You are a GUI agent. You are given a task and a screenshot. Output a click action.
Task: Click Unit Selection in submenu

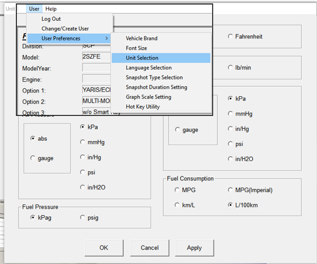pyautogui.click(x=142, y=58)
